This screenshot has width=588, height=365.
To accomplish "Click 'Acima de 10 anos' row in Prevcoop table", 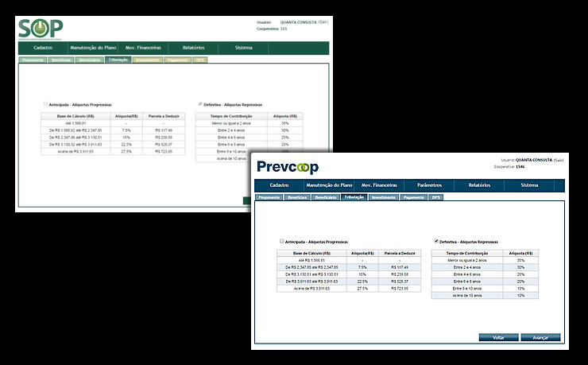I will 467,295.
